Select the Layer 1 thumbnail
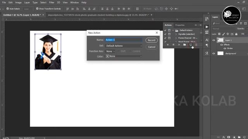This screenshot has height=139, width=248. [x=220, y=40]
